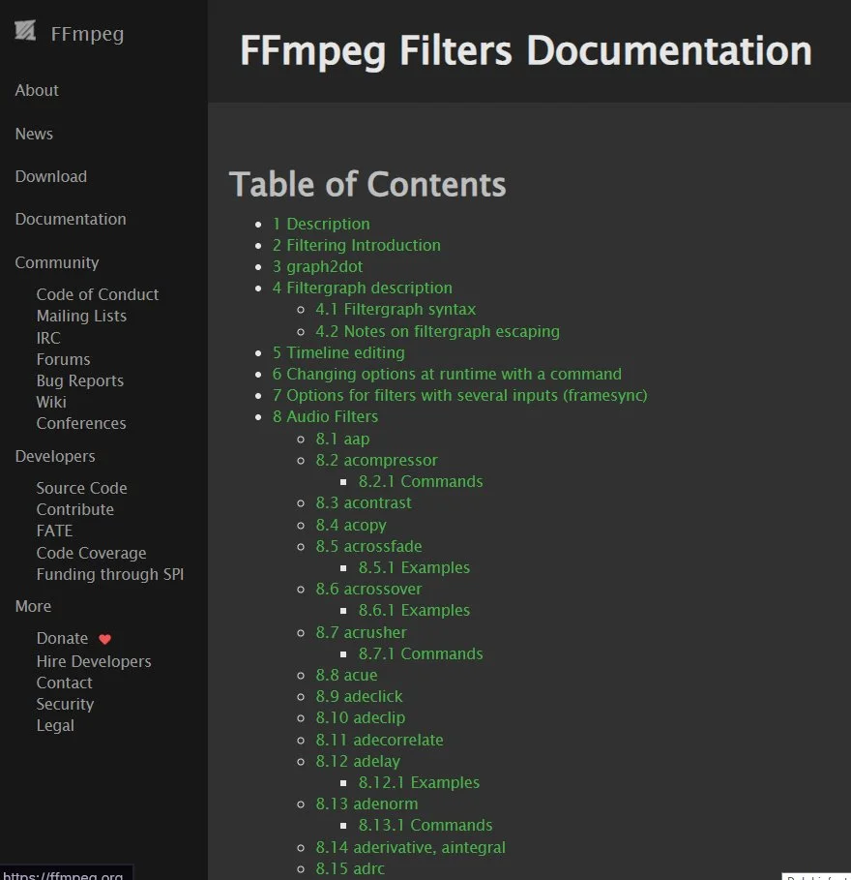Viewport: 851px width, 880px height.
Task: Open 8.1 aap entry
Action: tap(342, 439)
